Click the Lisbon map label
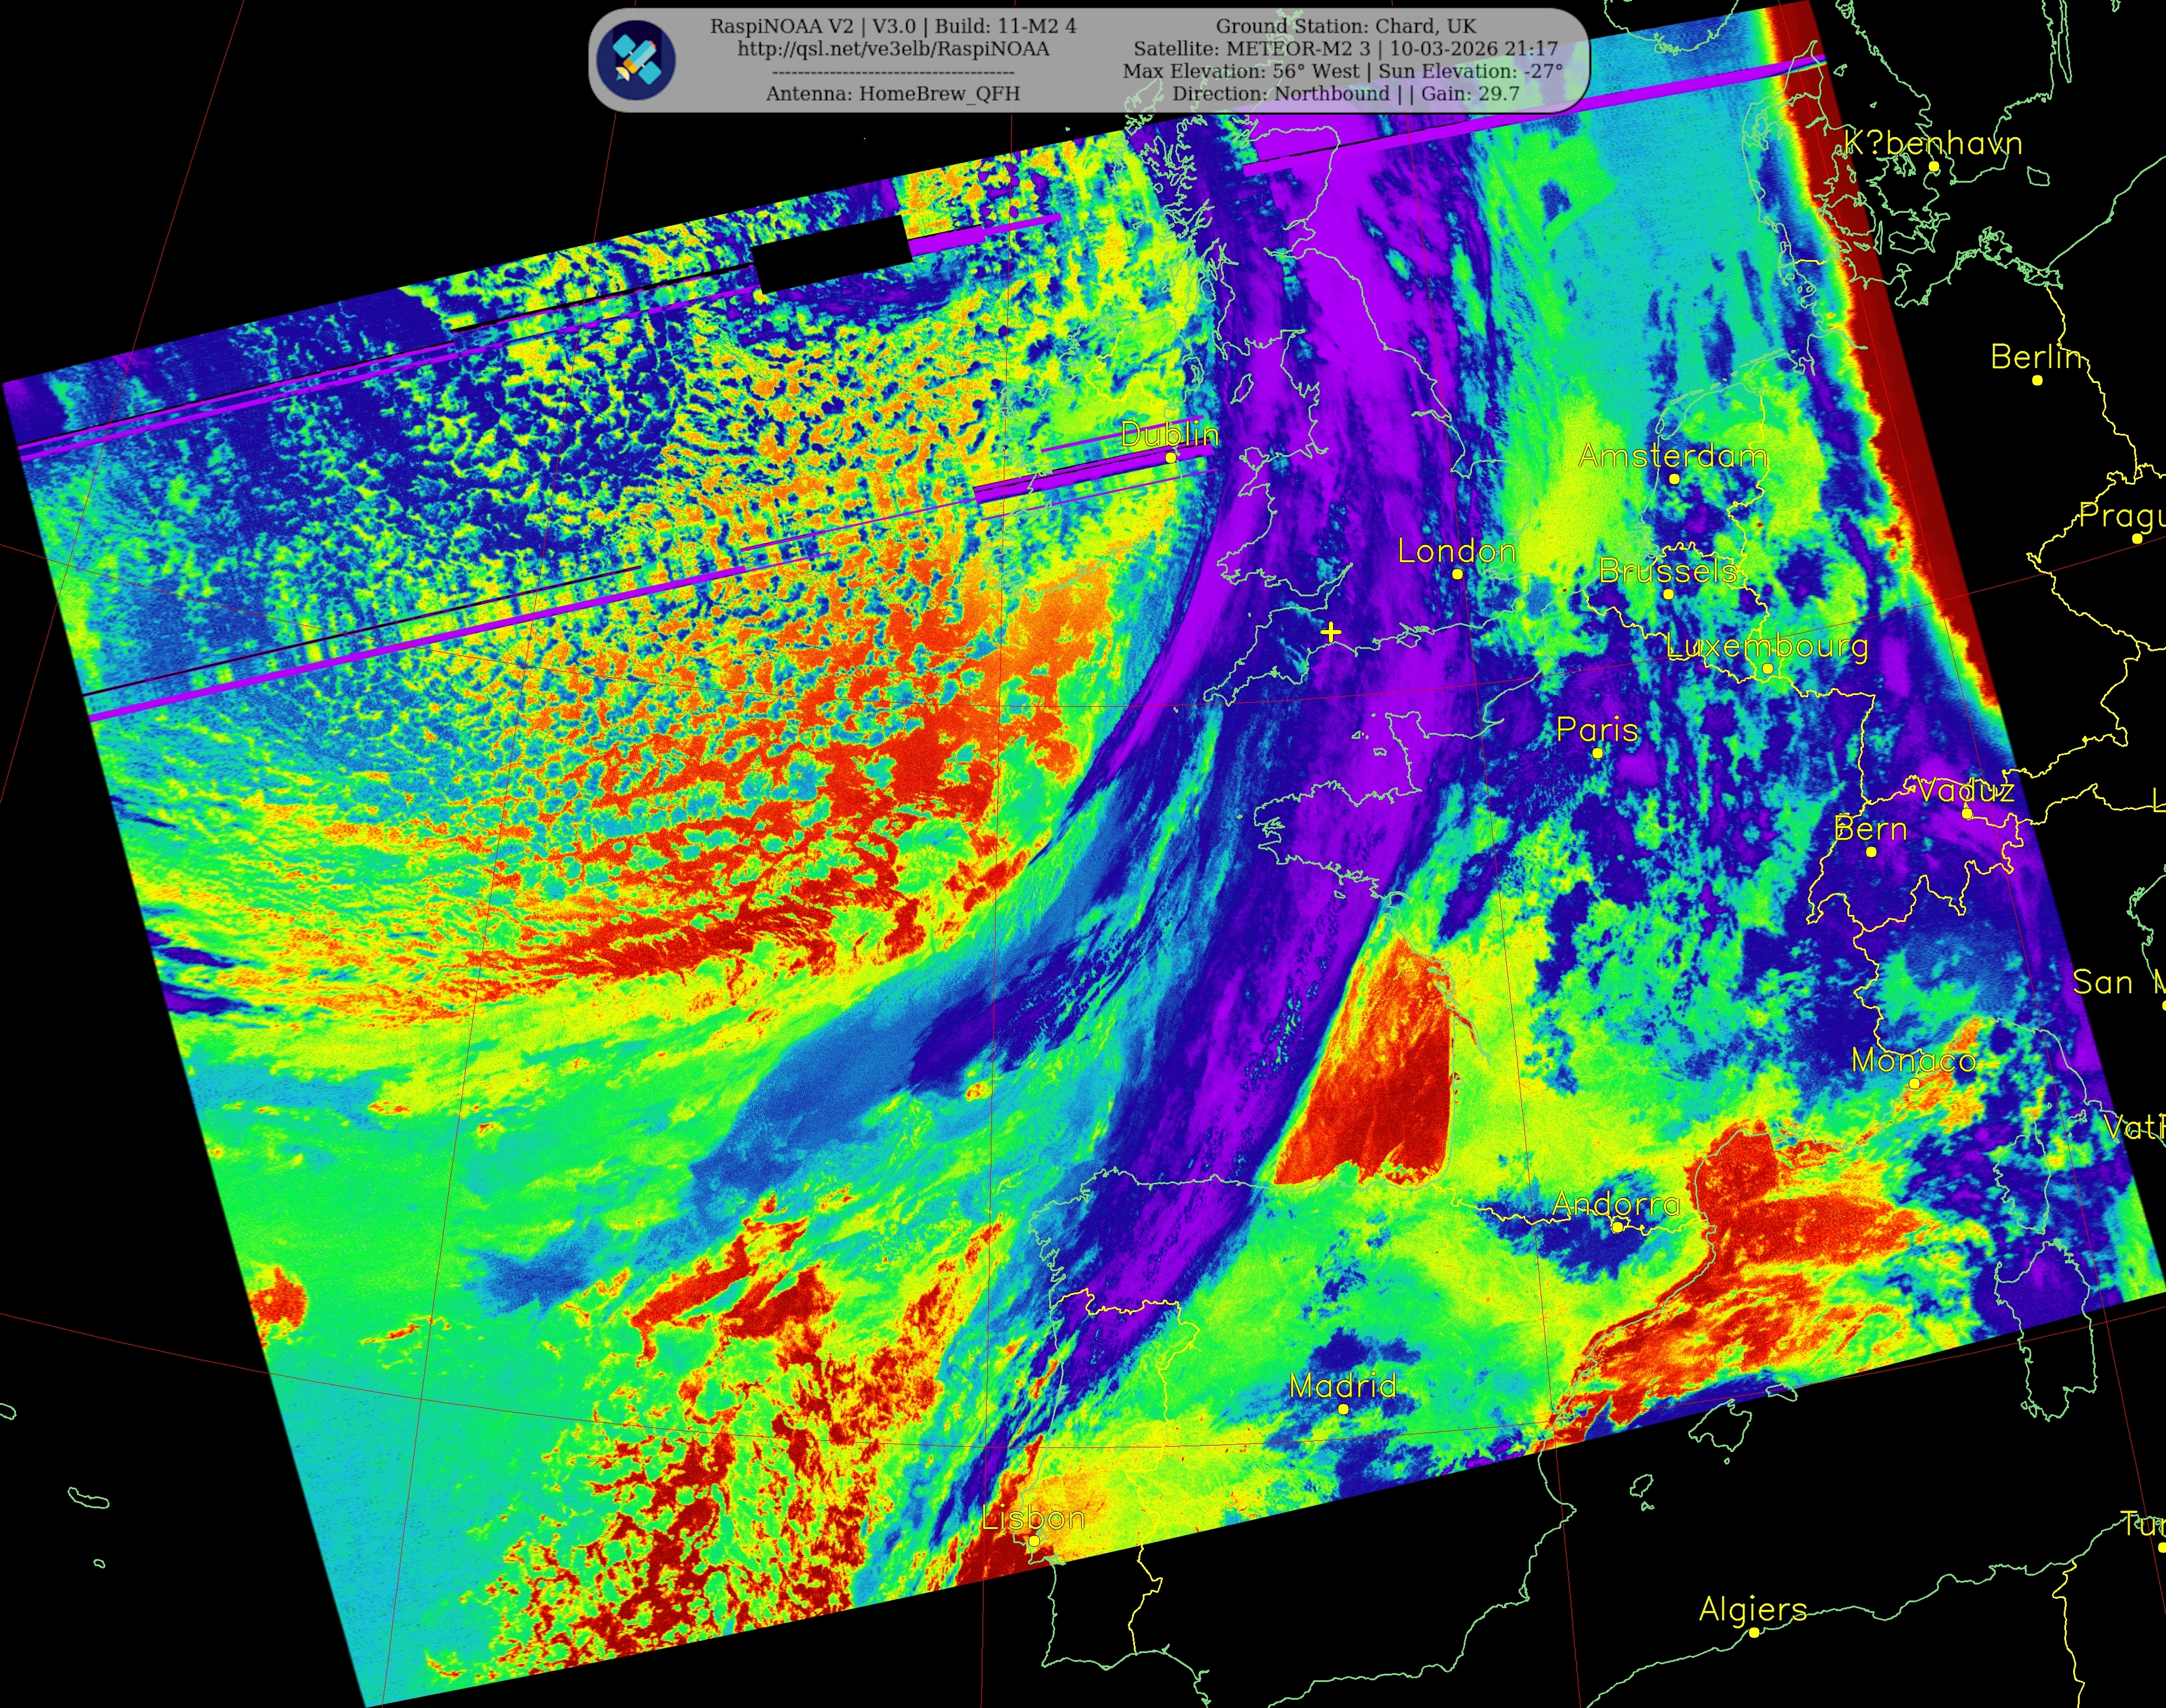The width and height of the screenshot is (2166, 1708). pyautogui.click(x=1033, y=1518)
